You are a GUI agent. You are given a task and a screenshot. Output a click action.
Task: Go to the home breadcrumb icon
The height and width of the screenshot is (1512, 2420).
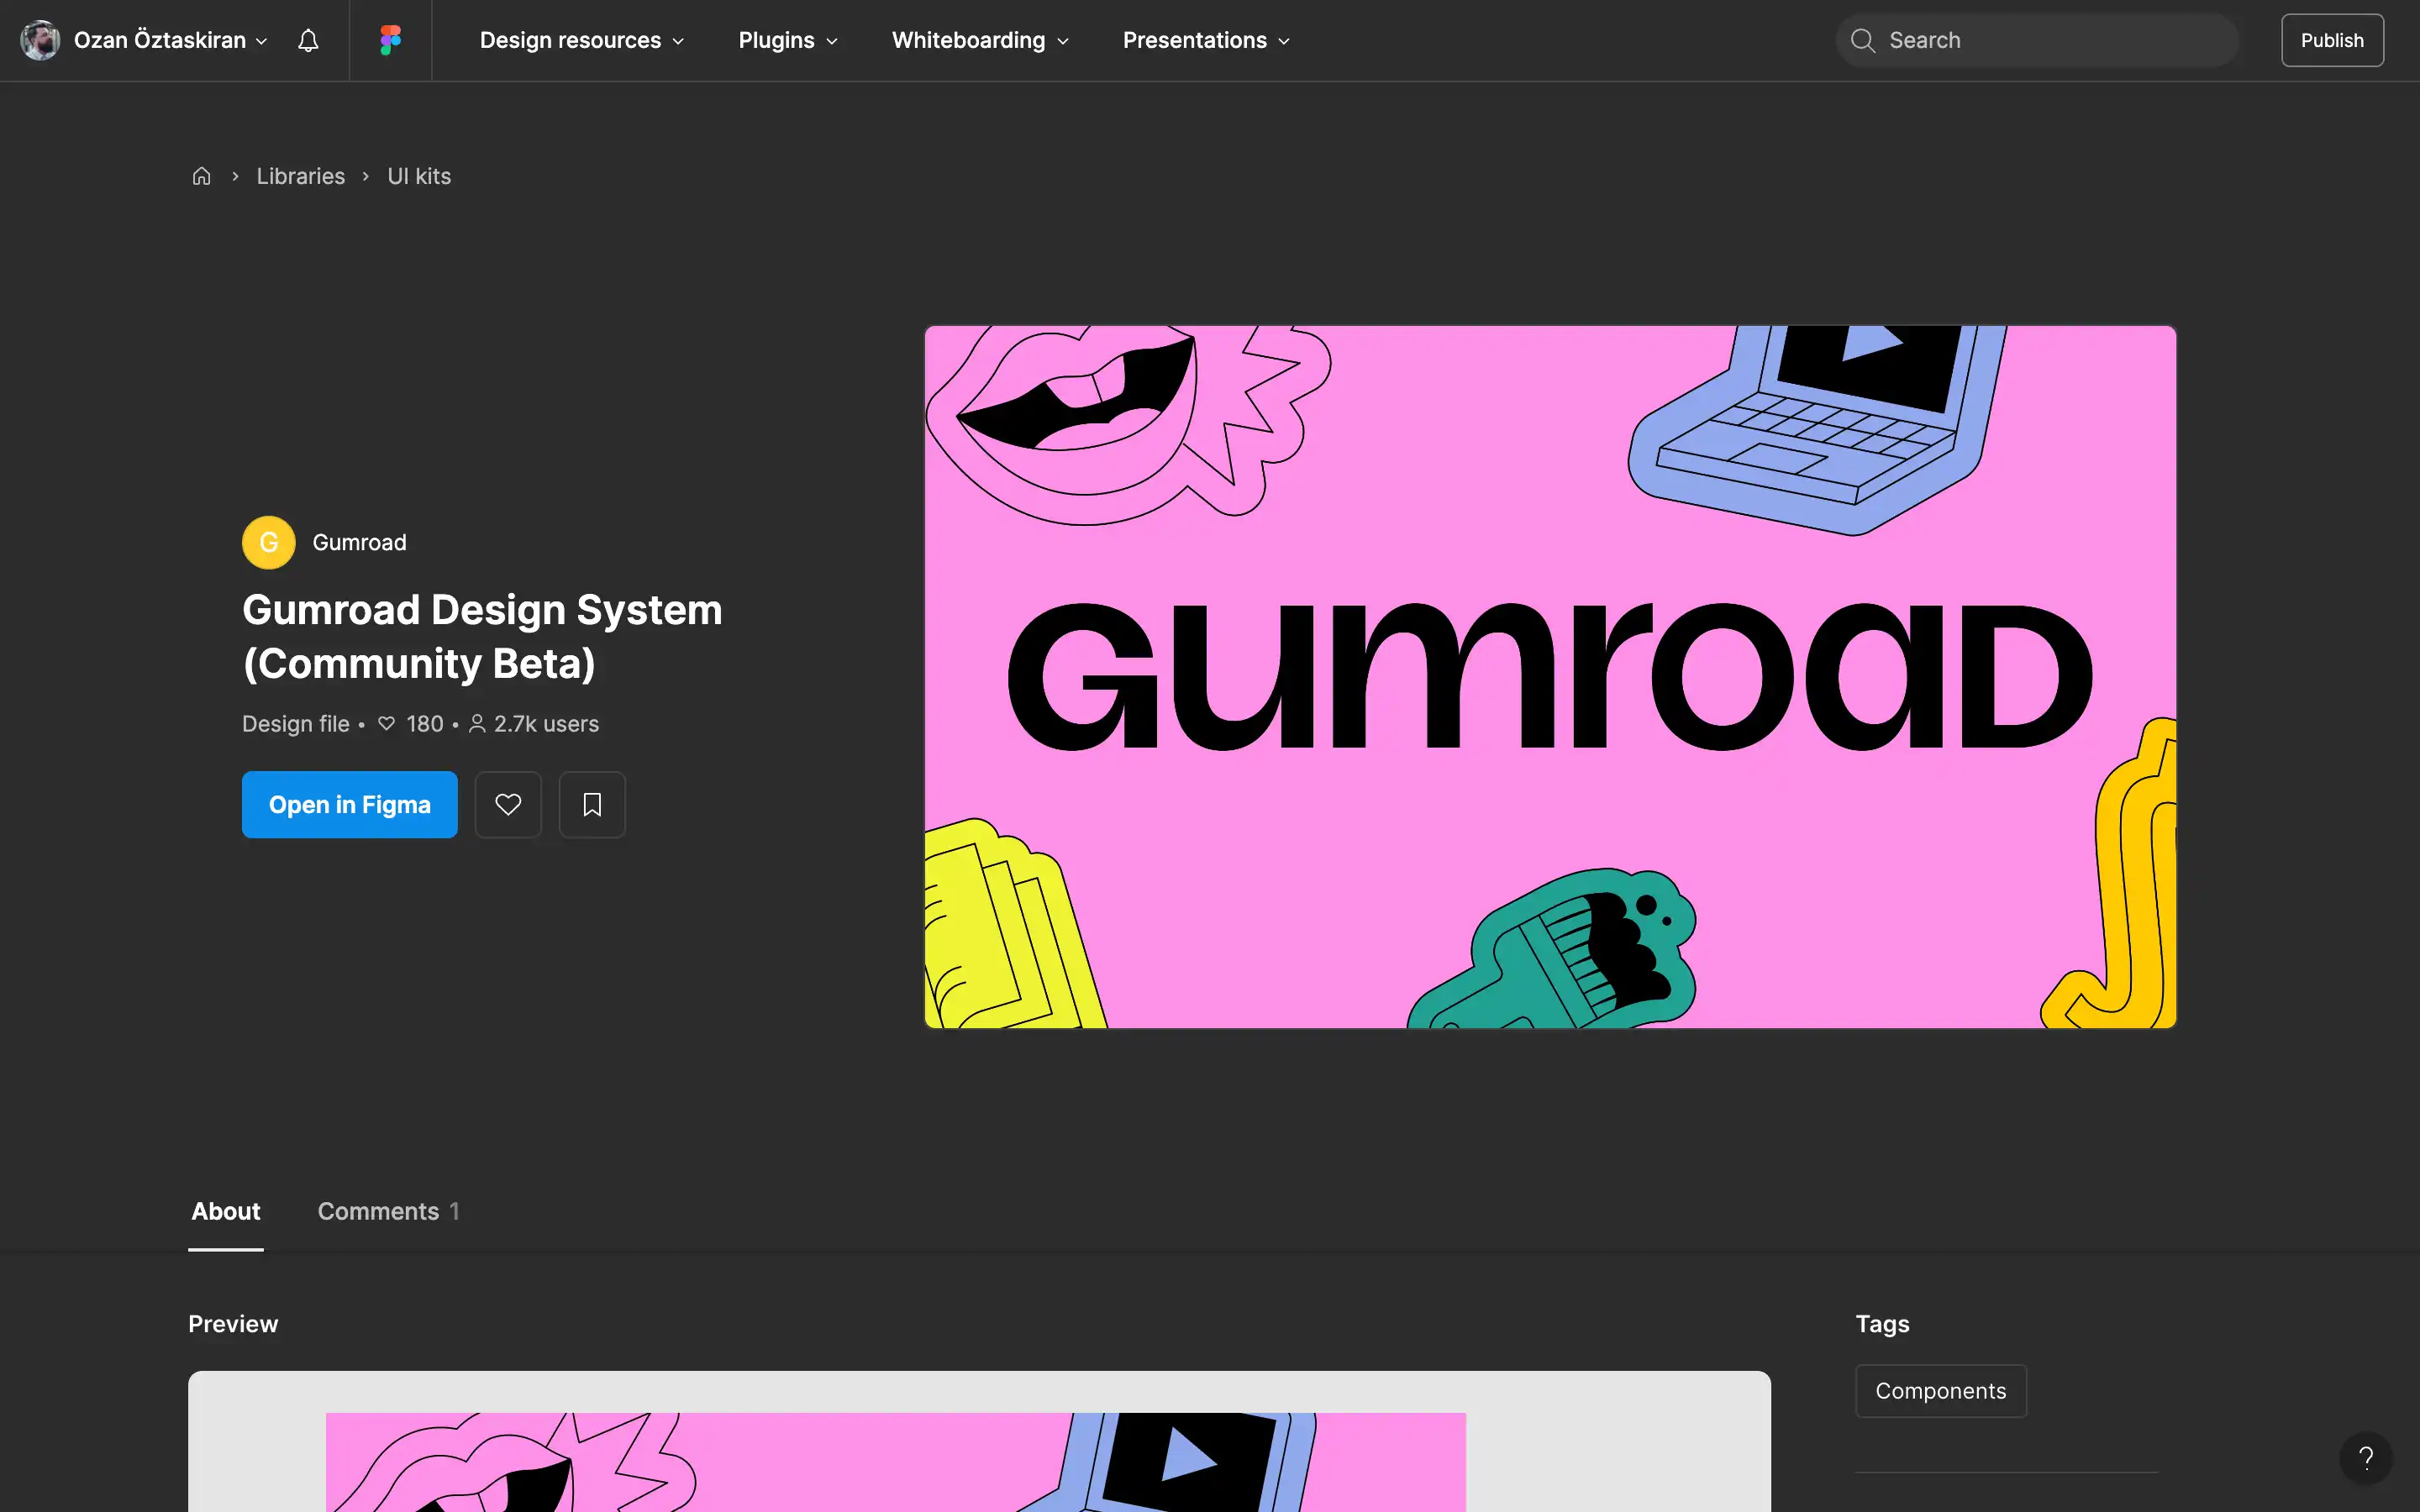[201, 176]
